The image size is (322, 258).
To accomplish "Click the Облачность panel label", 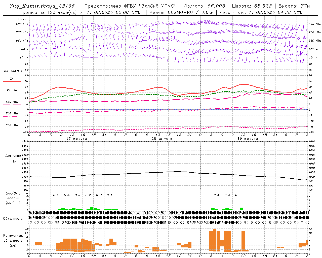I will (x=13, y=218).
